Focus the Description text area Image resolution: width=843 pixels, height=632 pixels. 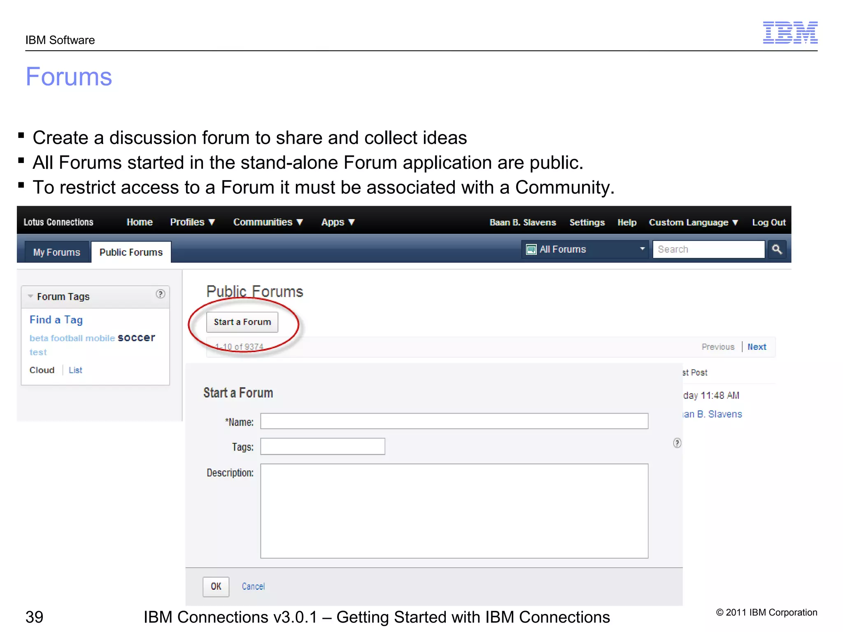(x=454, y=511)
